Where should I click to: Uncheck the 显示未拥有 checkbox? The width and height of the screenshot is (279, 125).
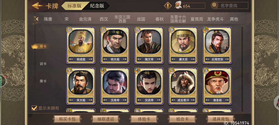(34, 108)
